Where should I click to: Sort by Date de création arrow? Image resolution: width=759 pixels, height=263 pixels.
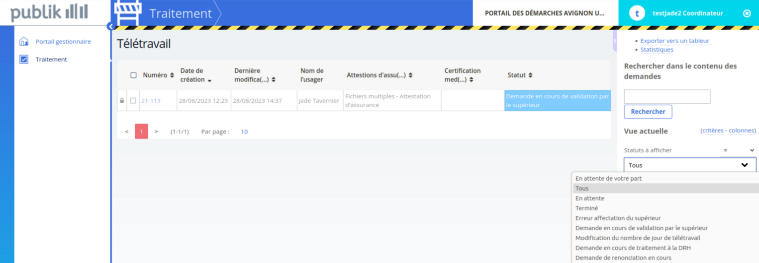tap(210, 80)
